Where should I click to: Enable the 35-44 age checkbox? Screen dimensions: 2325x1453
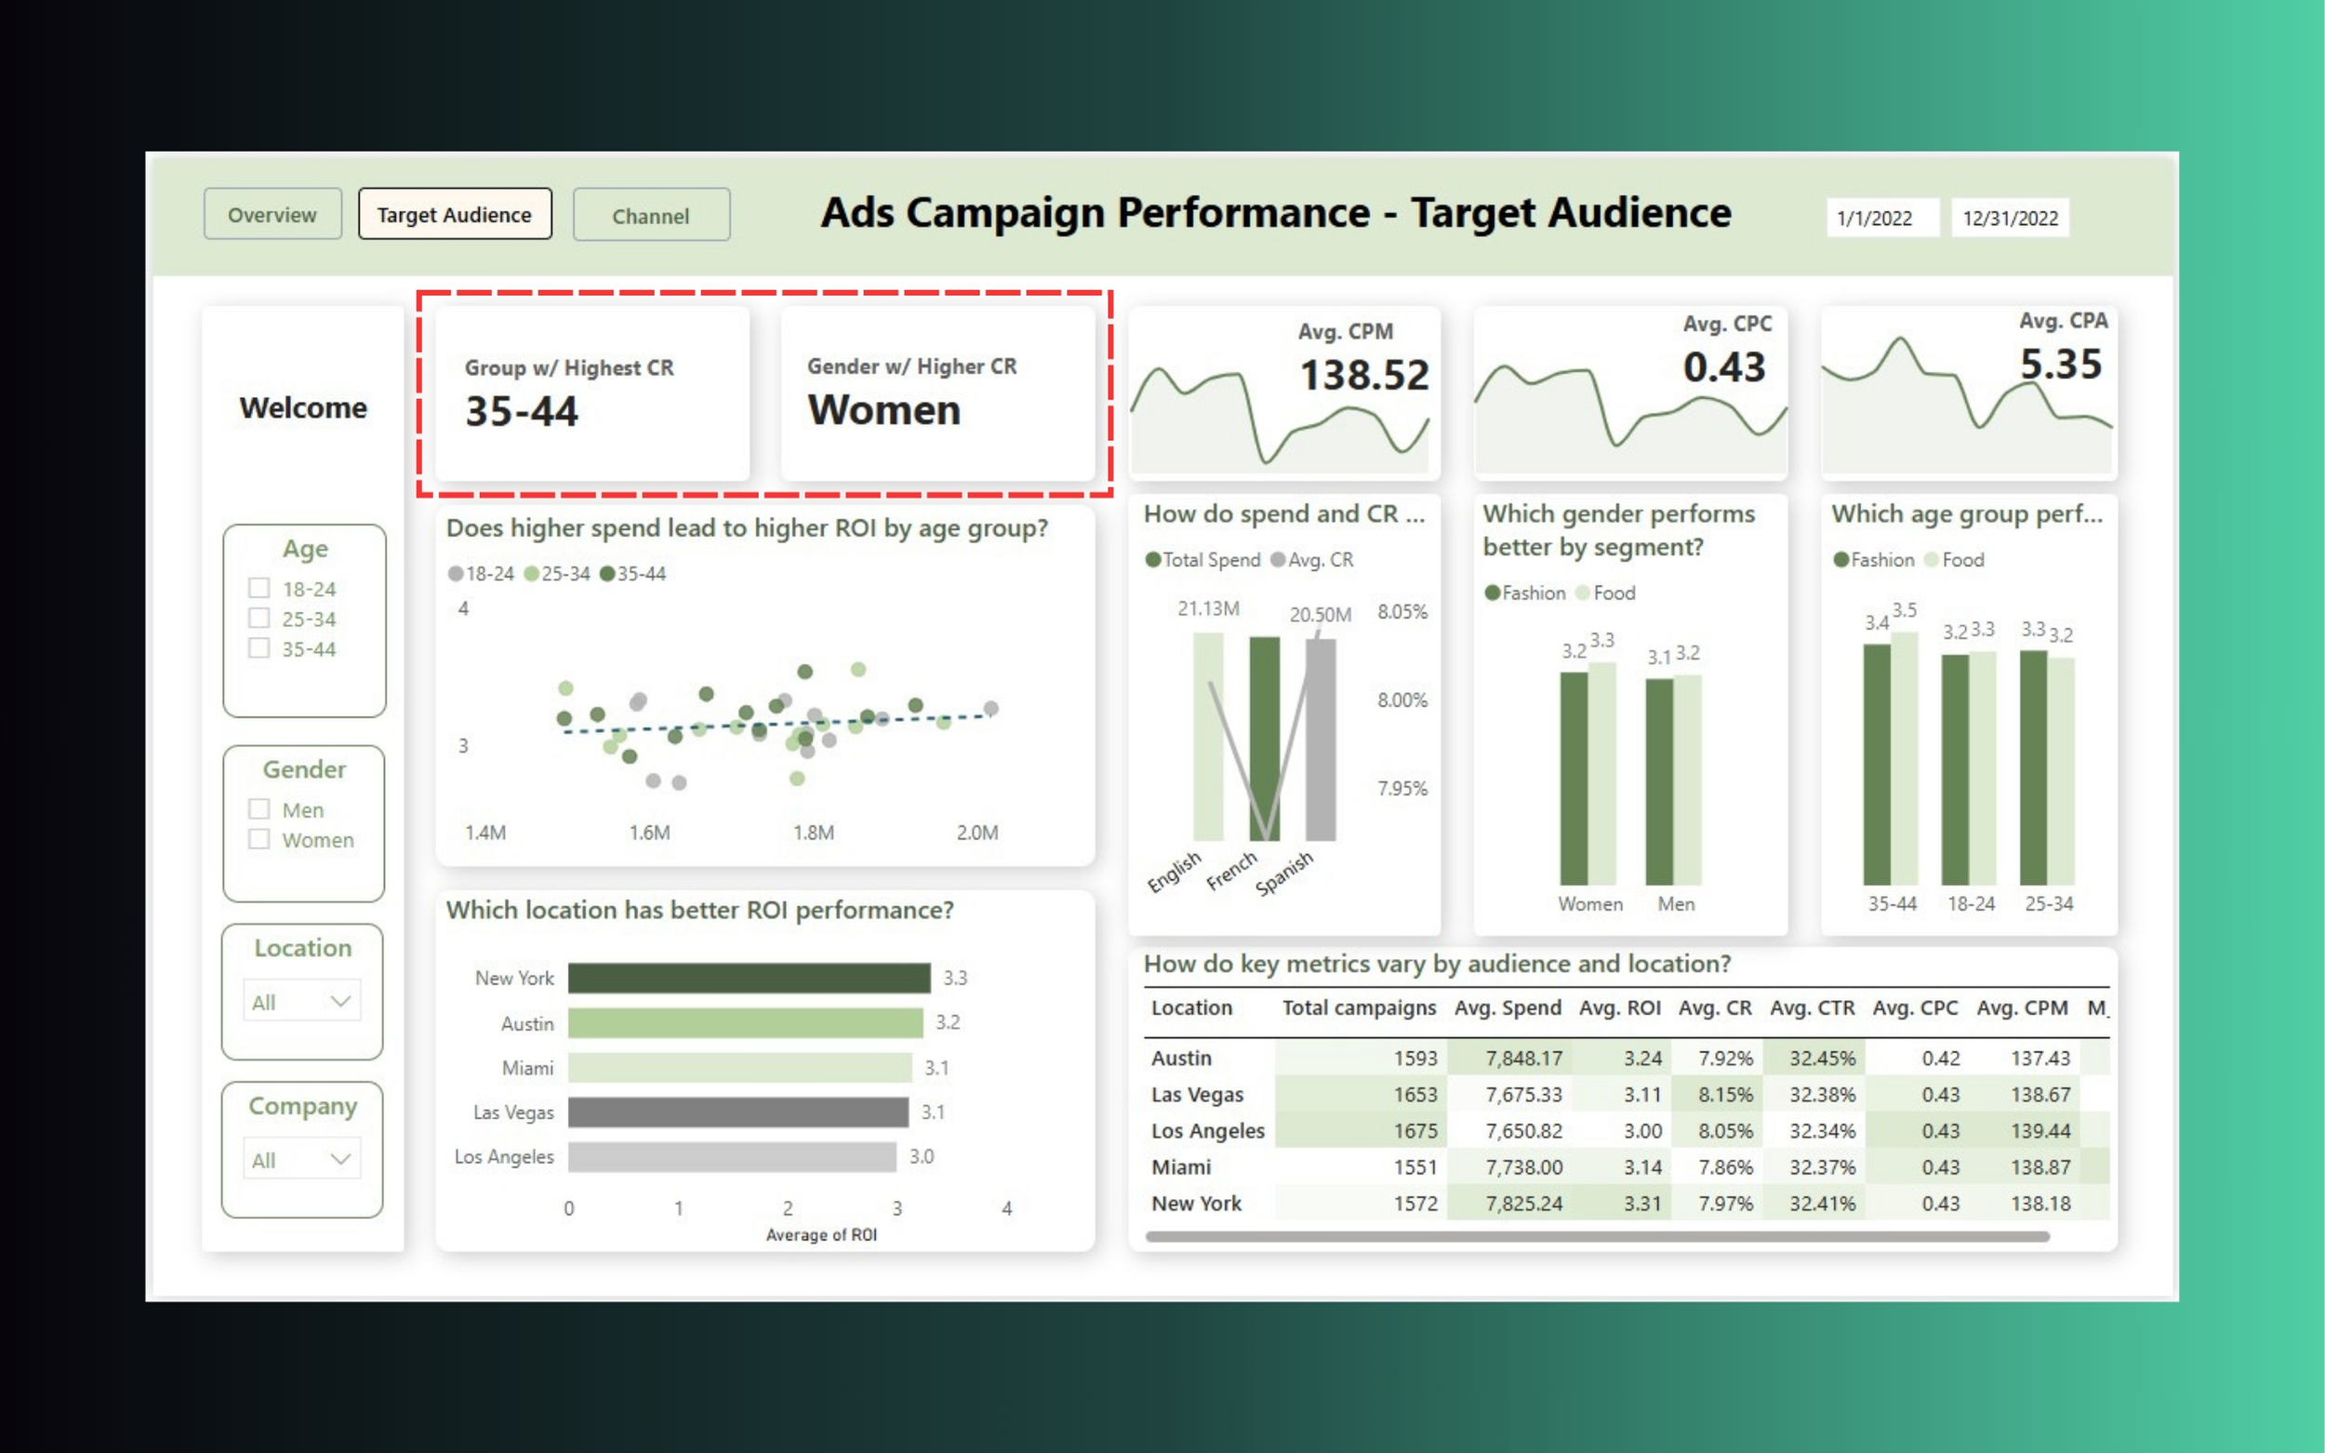[259, 647]
